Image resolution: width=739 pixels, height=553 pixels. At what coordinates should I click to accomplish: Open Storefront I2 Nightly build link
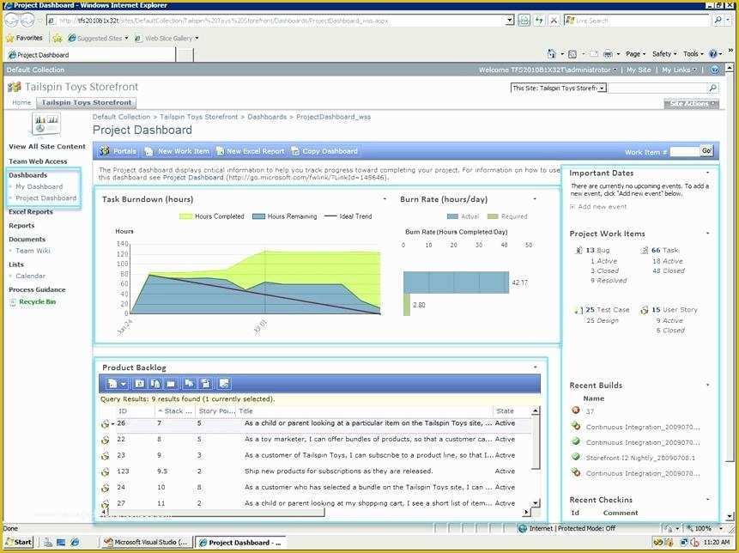[640, 458]
